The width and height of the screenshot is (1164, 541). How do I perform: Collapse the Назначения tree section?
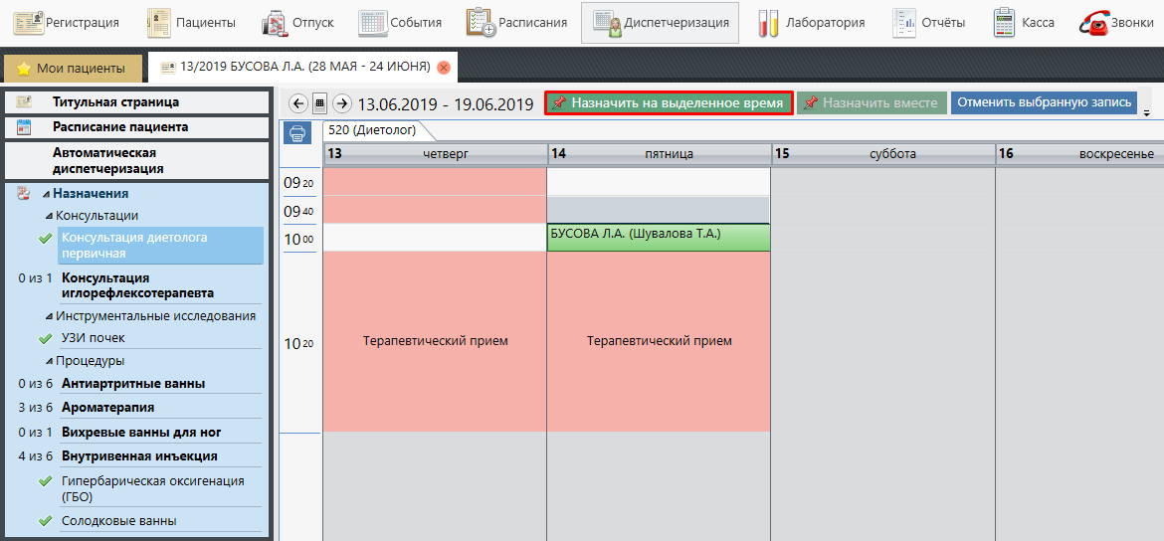[47, 195]
